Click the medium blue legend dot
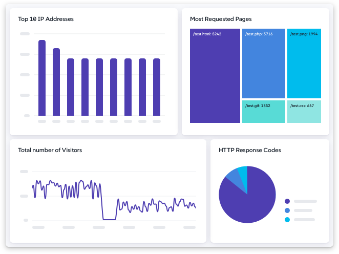339x254 pixels. tap(287, 210)
